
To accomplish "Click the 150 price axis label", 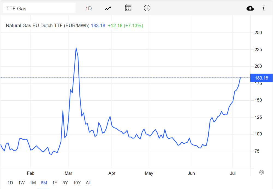I will [258, 100].
